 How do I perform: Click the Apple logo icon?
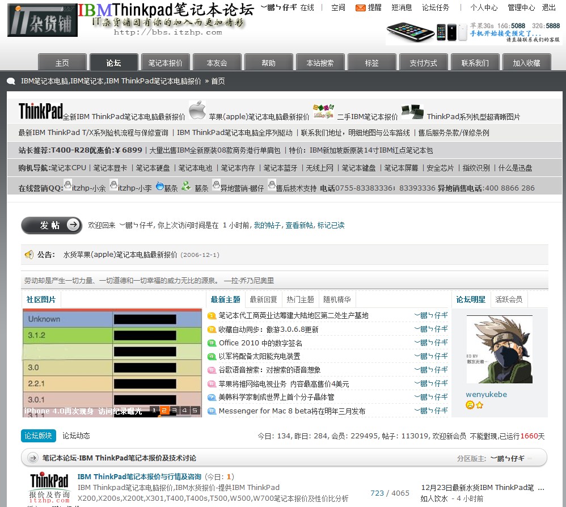tap(197, 110)
